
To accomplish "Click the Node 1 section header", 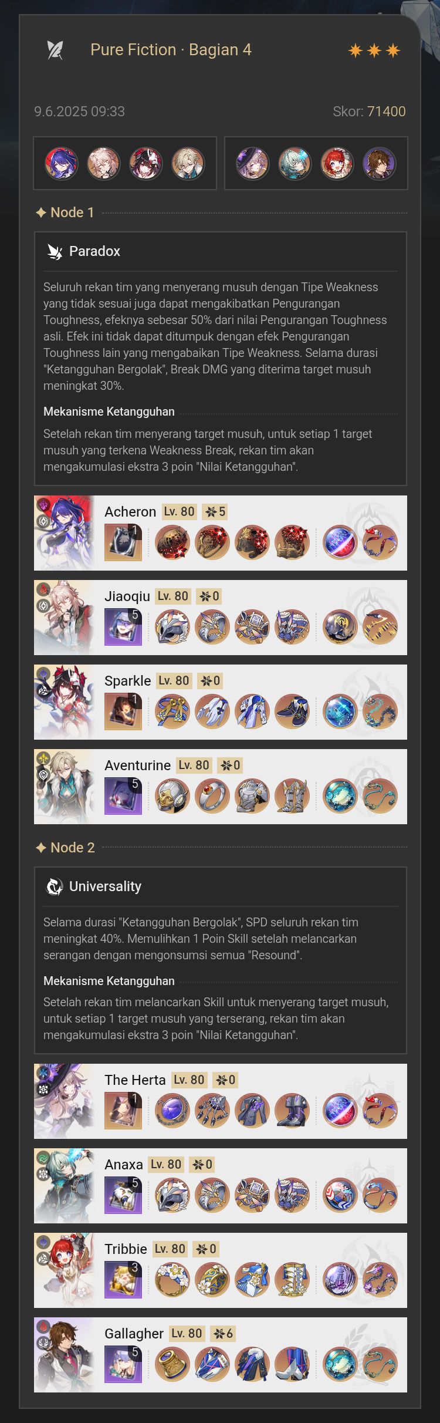I will coord(65,213).
